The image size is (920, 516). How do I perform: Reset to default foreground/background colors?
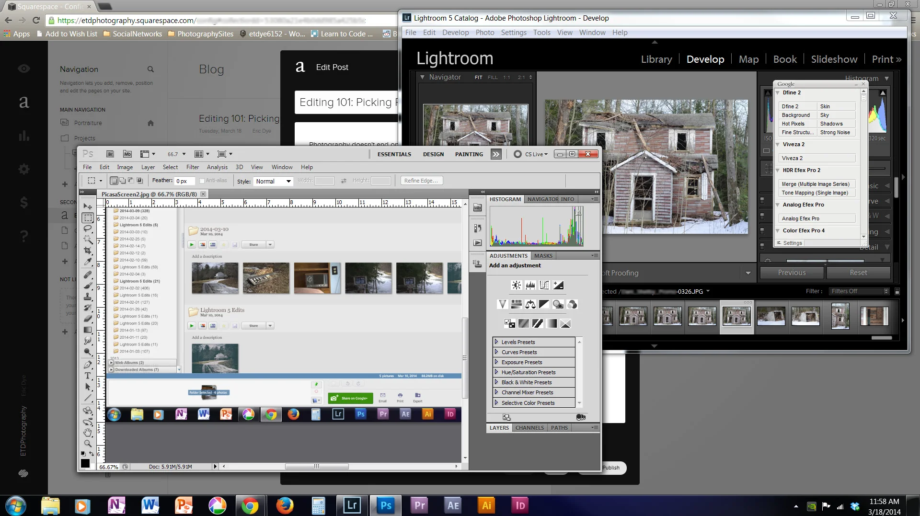coord(83,454)
